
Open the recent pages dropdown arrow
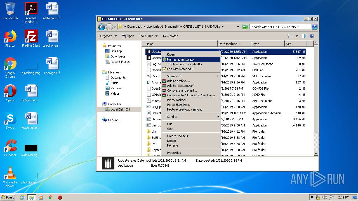[115, 27]
